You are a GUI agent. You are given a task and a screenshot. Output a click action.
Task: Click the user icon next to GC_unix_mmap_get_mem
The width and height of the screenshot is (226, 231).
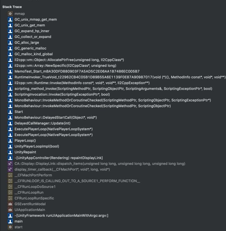pos(10,19)
